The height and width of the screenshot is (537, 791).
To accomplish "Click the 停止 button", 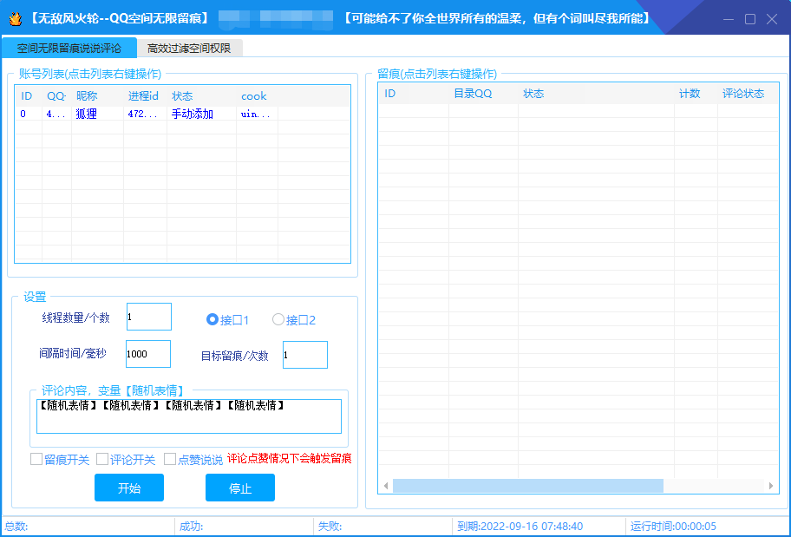I will pos(240,488).
